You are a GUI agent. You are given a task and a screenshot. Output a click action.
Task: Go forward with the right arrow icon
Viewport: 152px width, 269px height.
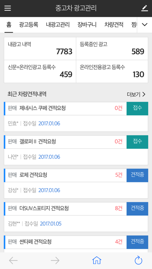point(55,260)
